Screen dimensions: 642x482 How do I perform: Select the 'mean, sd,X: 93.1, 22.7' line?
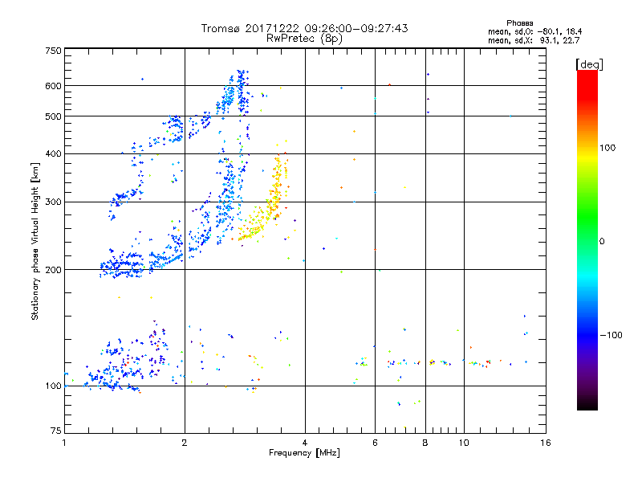pyautogui.click(x=534, y=40)
